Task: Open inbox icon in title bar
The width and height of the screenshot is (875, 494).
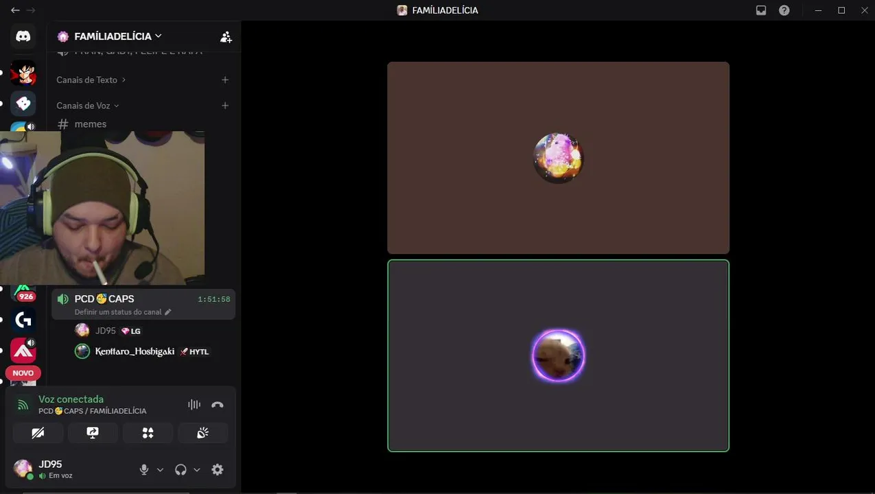Action: 761,10
